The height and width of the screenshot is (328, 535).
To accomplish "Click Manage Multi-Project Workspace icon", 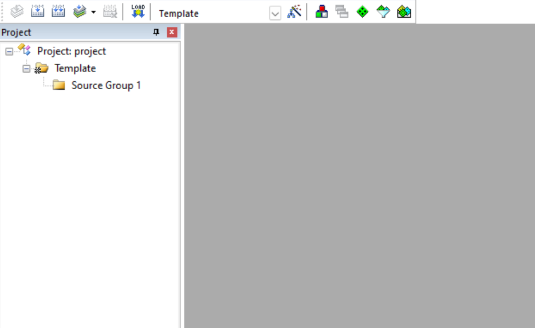I will pos(342,11).
